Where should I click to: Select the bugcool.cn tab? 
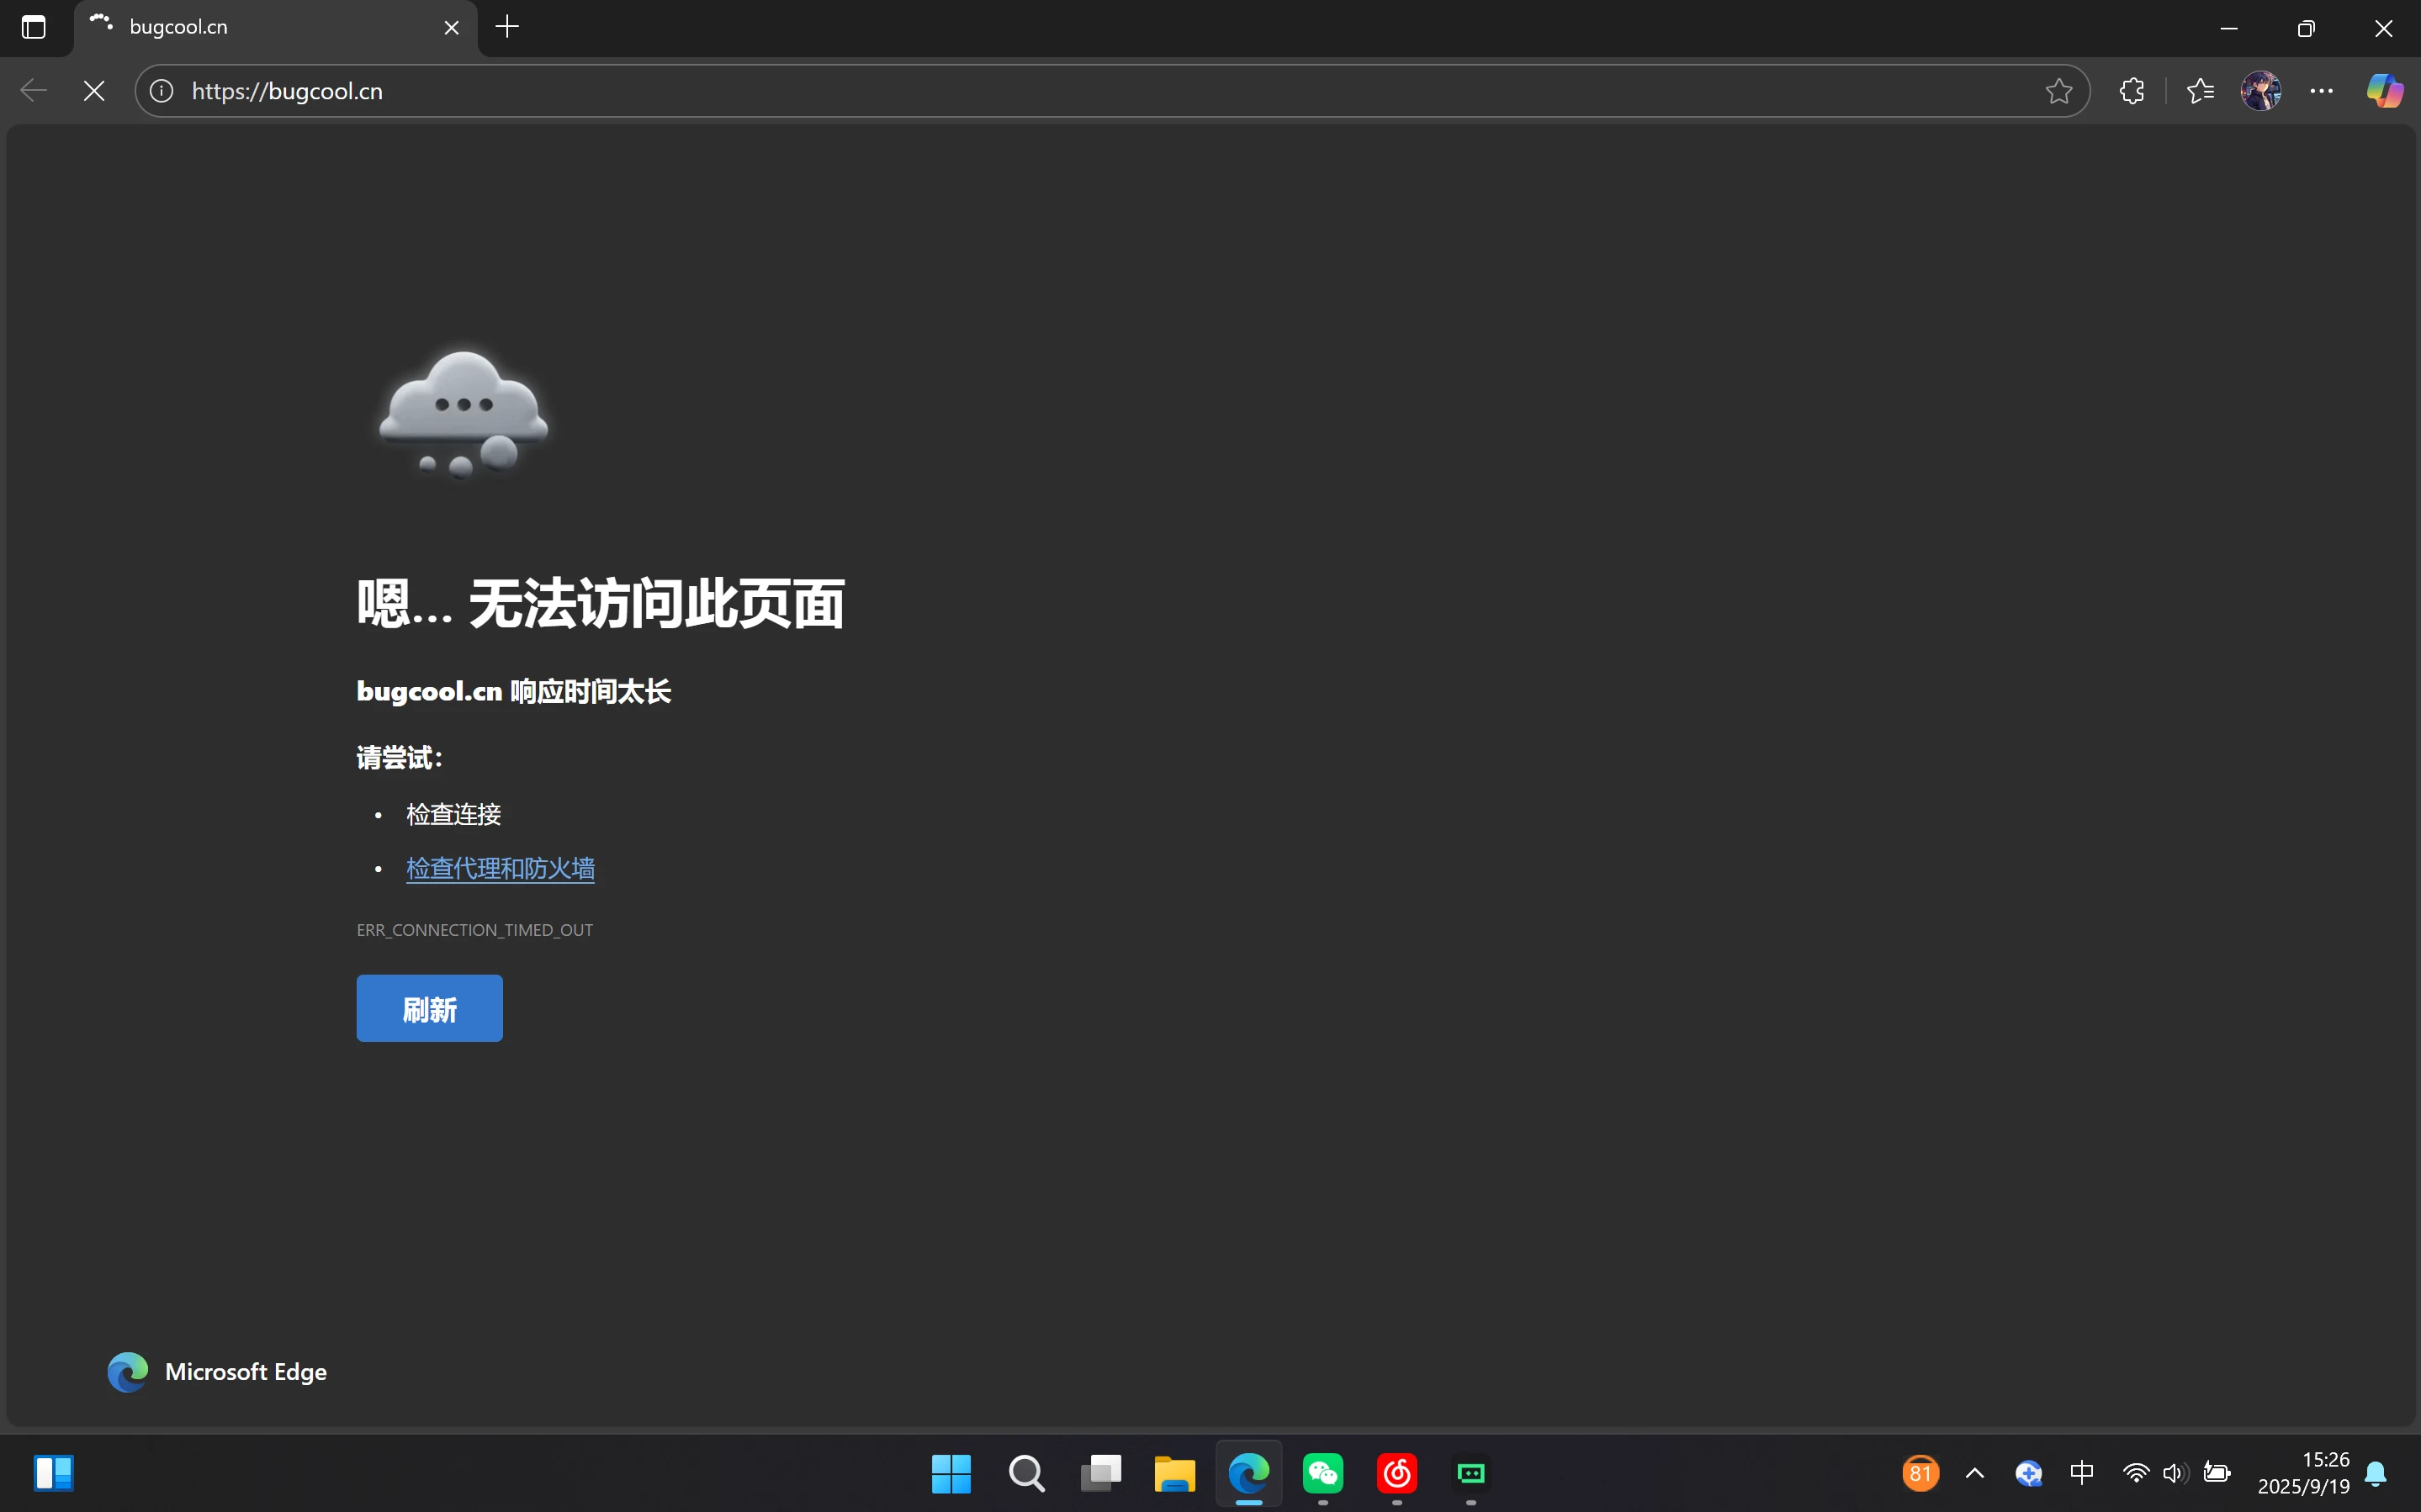250,27
